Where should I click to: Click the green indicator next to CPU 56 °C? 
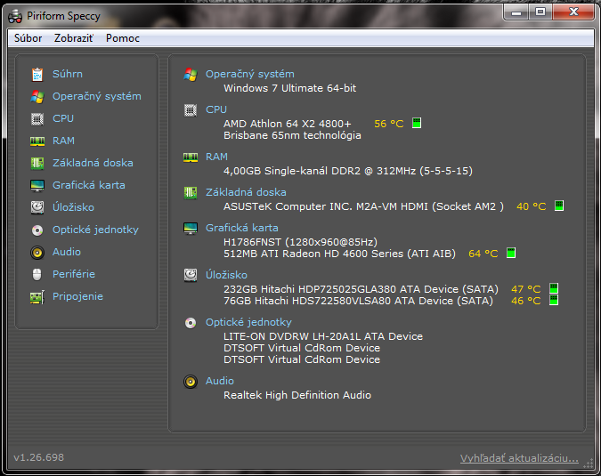417,124
